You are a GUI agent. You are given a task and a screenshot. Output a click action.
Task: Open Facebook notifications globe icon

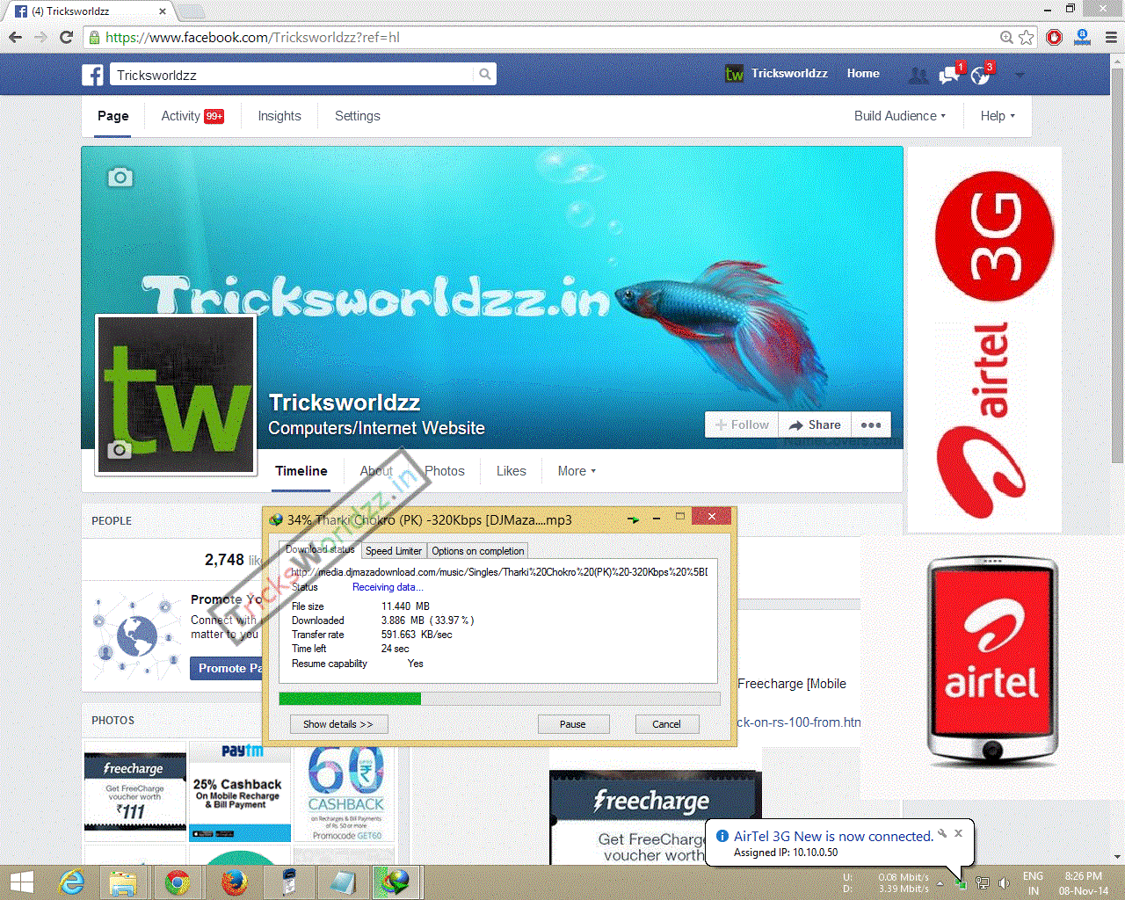pyautogui.click(x=981, y=76)
